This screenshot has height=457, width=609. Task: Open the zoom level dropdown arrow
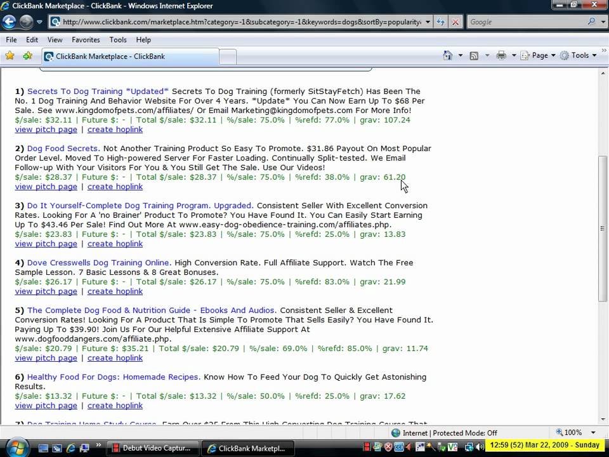pyautogui.click(x=593, y=432)
